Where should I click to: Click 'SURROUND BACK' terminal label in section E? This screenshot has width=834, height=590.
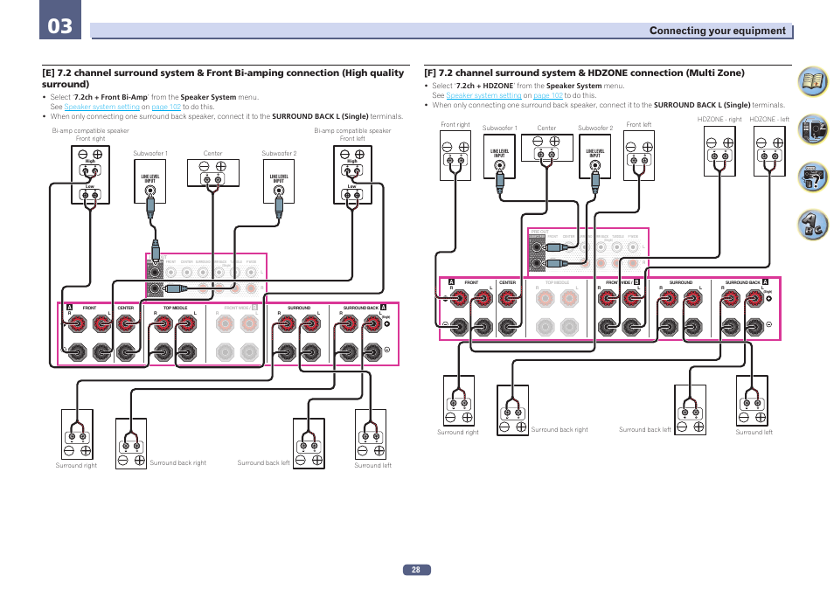point(361,308)
